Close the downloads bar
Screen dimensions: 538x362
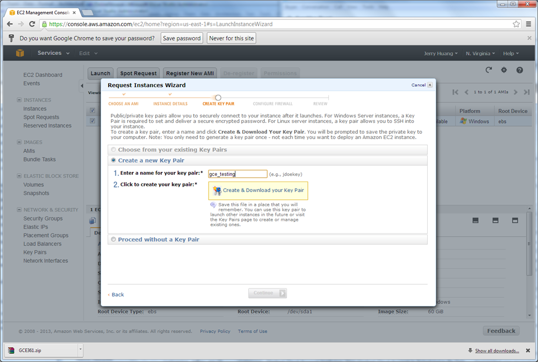528,350
